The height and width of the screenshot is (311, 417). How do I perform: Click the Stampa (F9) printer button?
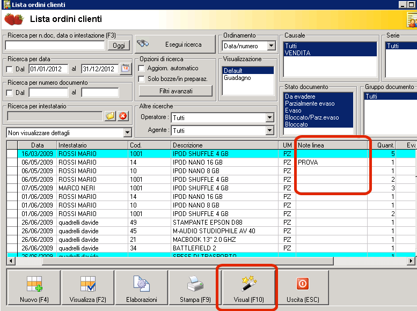pyautogui.click(x=195, y=287)
